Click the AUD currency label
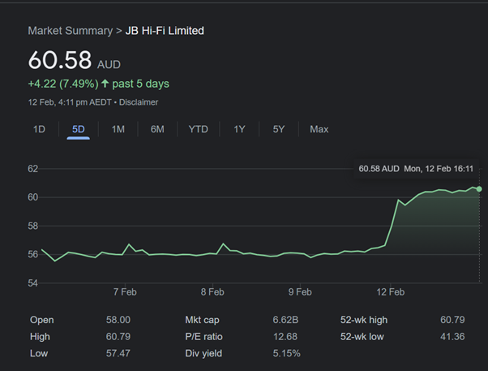488x371 pixels. 109,64
